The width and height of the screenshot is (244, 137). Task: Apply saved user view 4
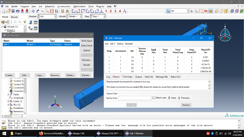click(x=120, y=11)
